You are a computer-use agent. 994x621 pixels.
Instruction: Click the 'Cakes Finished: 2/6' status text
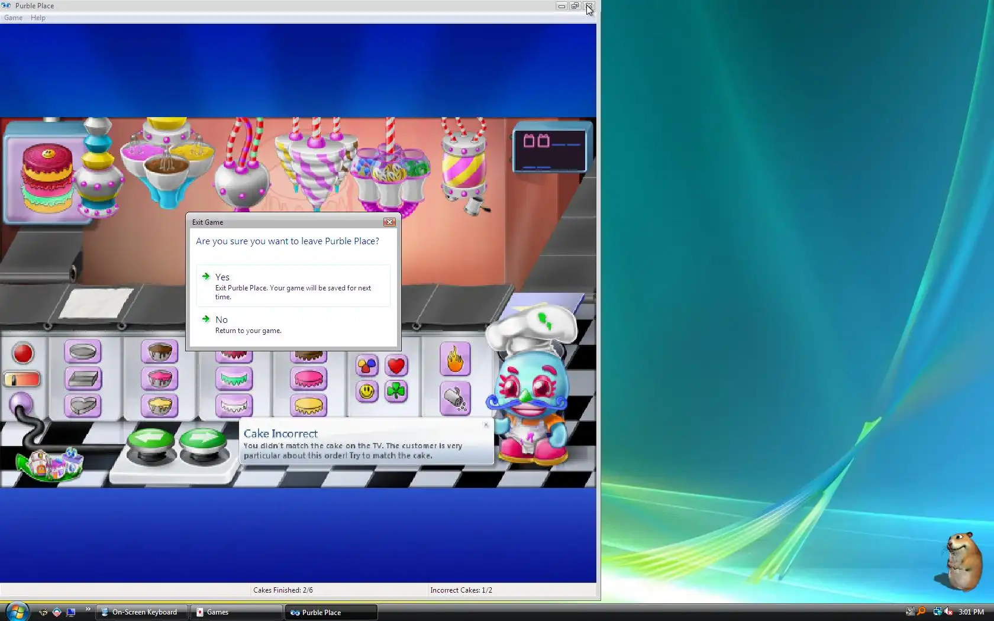pyautogui.click(x=283, y=590)
